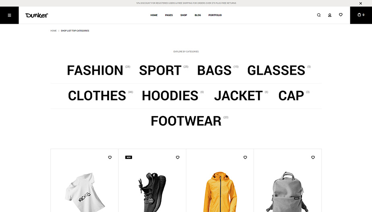The image size is (372, 212).
Task: Open the header wishlist heart icon
Action: coord(341,15)
